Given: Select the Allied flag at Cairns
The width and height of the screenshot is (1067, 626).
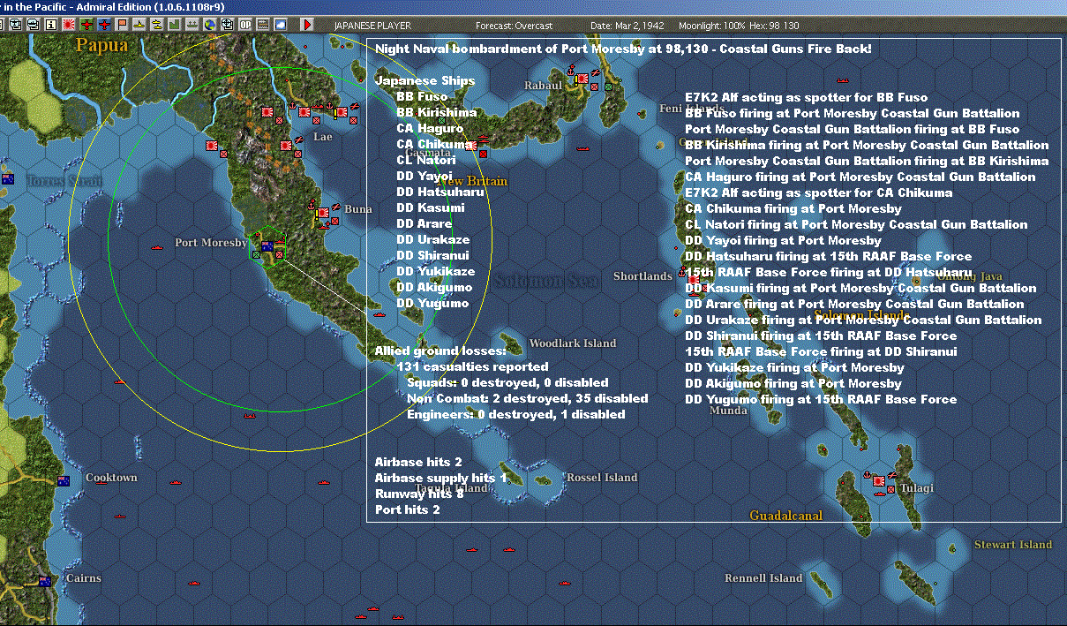Looking at the screenshot, I should [44, 581].
